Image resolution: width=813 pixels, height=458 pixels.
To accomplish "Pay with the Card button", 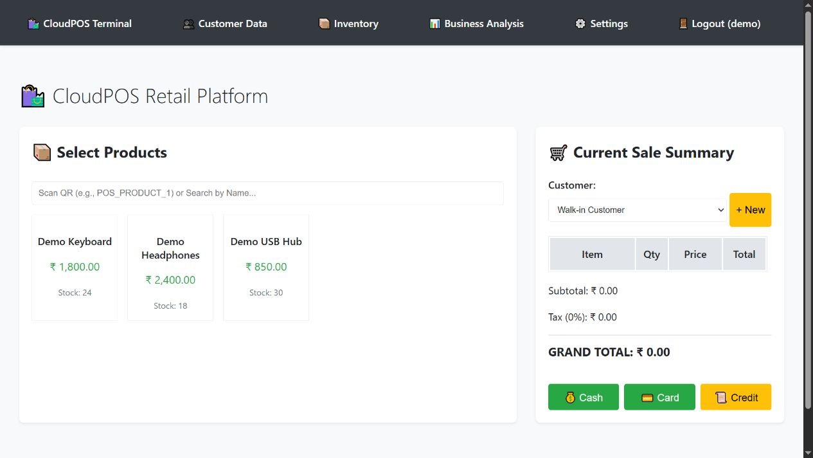I will tap(659, 397).
